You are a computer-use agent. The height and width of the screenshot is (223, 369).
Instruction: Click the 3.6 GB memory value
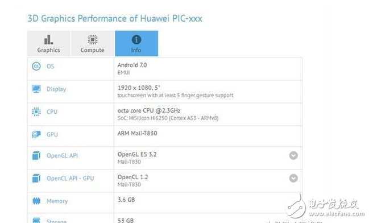click(x=126, y=200)
